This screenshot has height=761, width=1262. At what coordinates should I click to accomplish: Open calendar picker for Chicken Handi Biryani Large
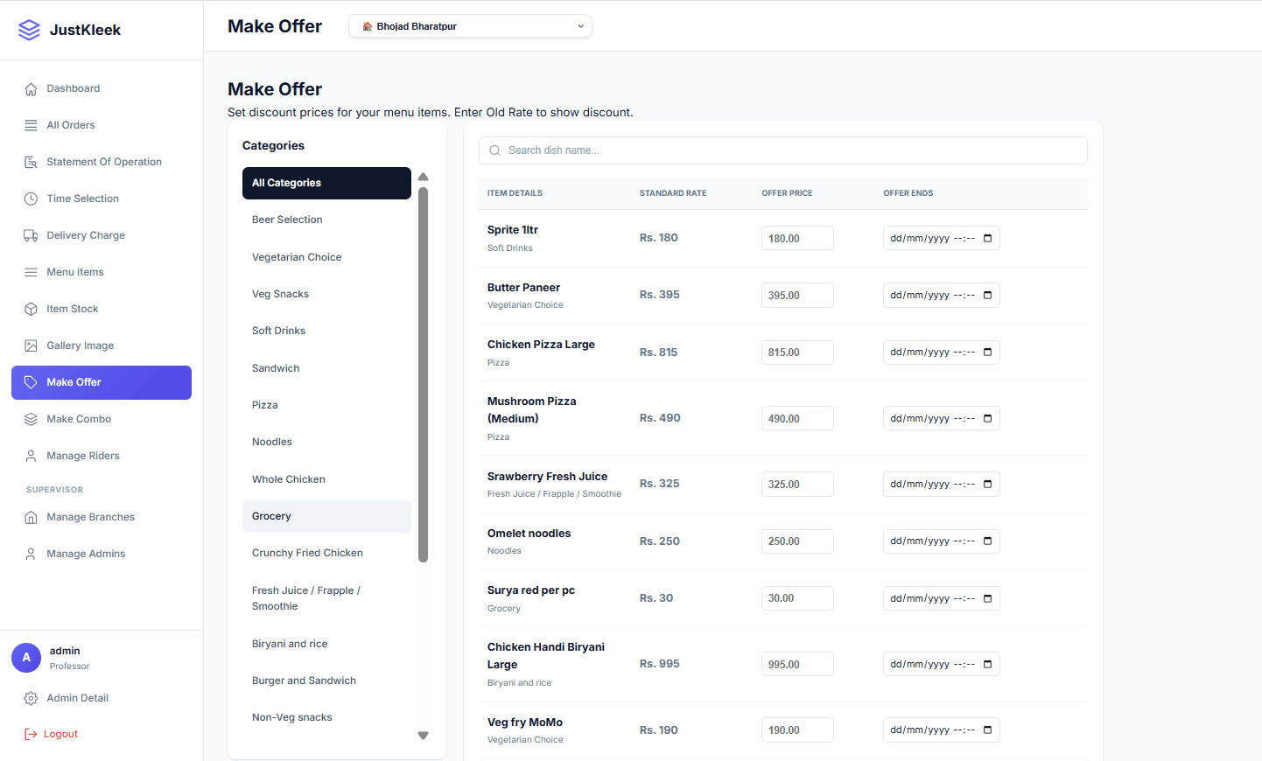click(x=988, y=664)
